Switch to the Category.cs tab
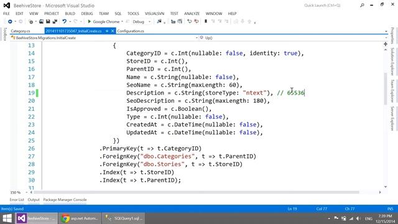 point(21,31)
